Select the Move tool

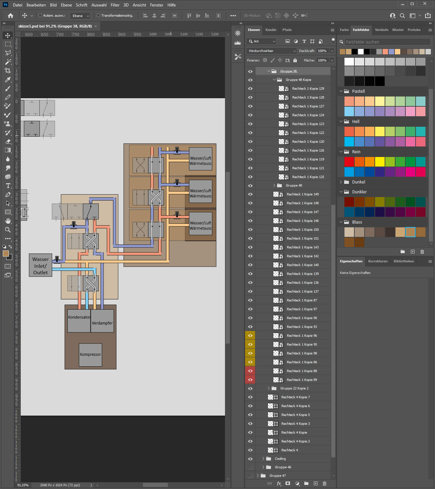(8, 35)
